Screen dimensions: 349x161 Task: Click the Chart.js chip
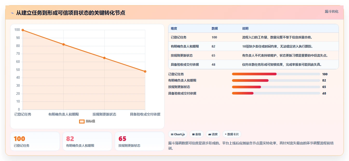[x=178, y=134]
